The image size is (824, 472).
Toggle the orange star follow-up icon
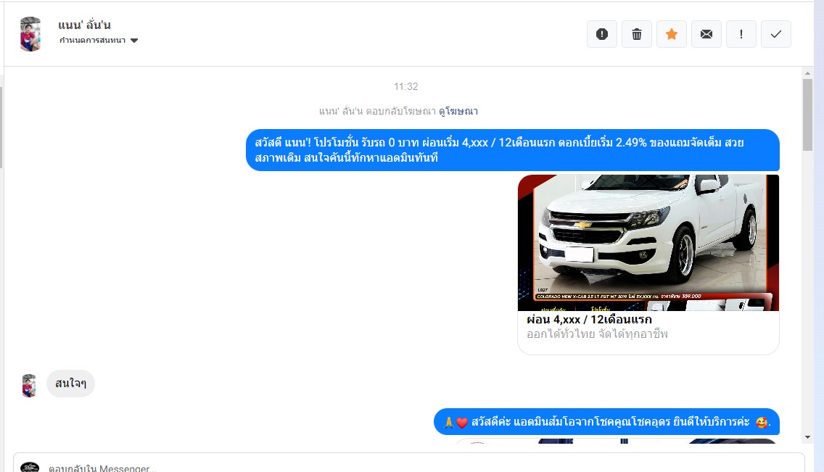[672, 34]
